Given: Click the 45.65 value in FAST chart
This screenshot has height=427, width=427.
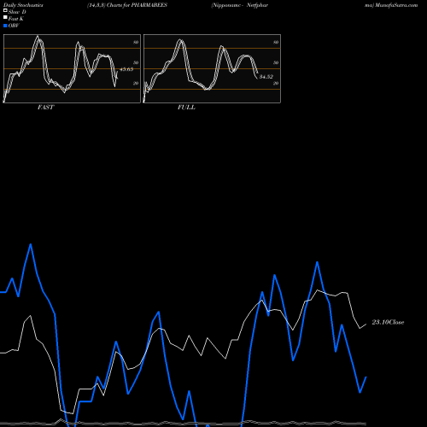Looking at the screenshot, I should pyautogui.click(x=126, y=69).
